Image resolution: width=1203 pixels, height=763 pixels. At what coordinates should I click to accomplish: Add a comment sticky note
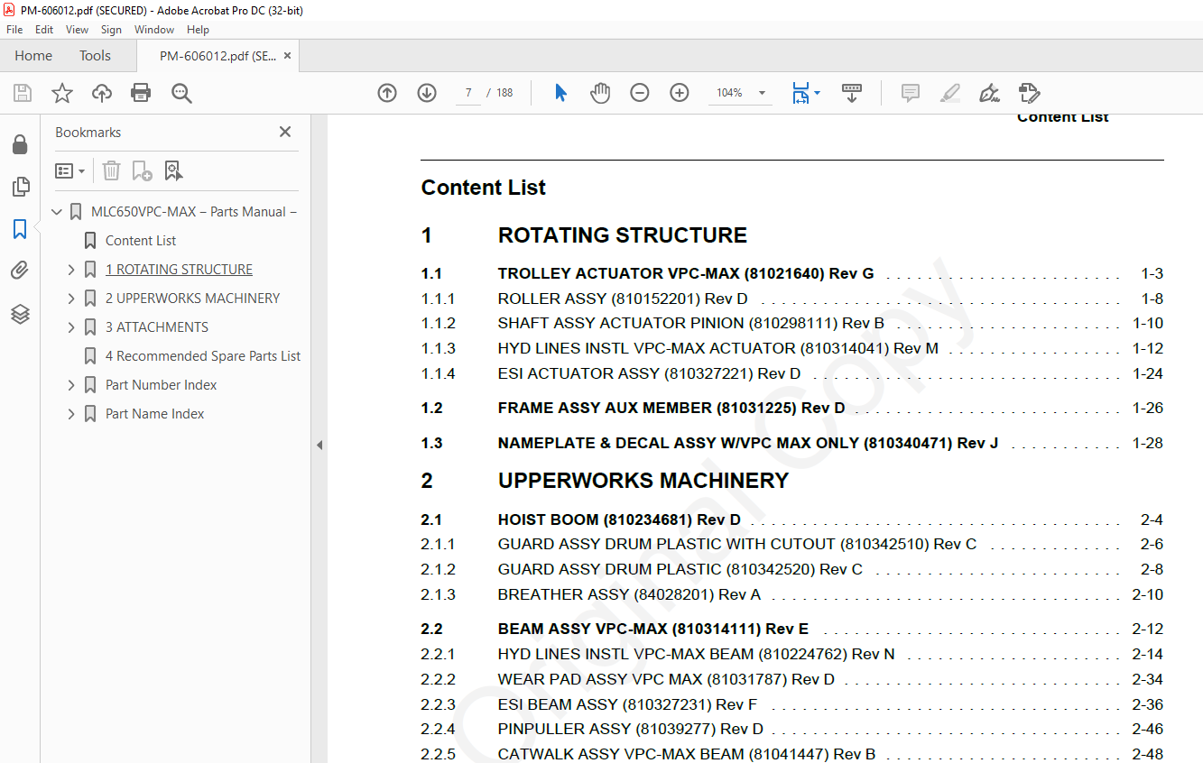(911, 93)
